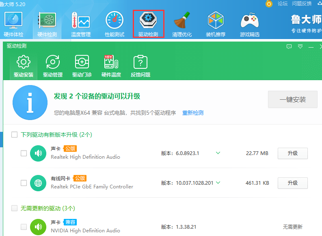Open 清理优化 cleanup broom icon

[x=182, y=24]
